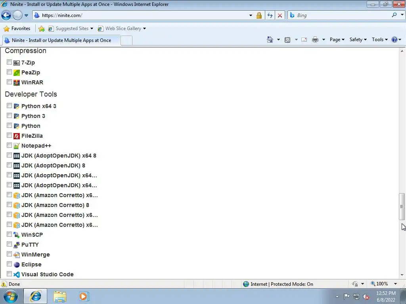Screen dimensions: 406x304
Task: Open the Page menu
Action: (337, 40)
